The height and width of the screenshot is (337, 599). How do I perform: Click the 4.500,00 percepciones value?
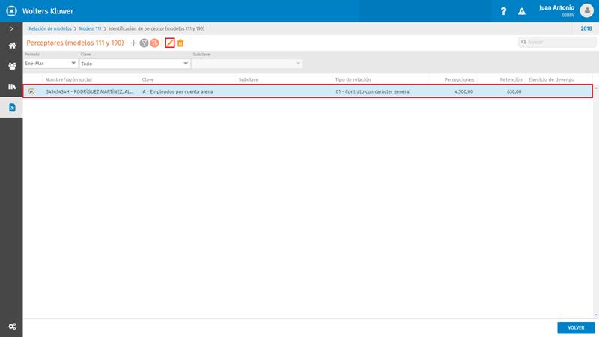463,91
